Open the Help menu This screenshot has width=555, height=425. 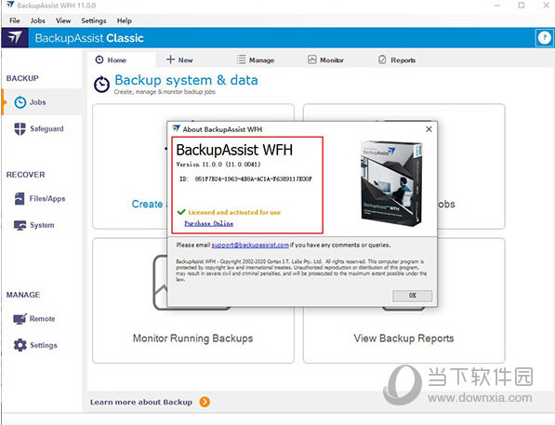tap(125, 20)
